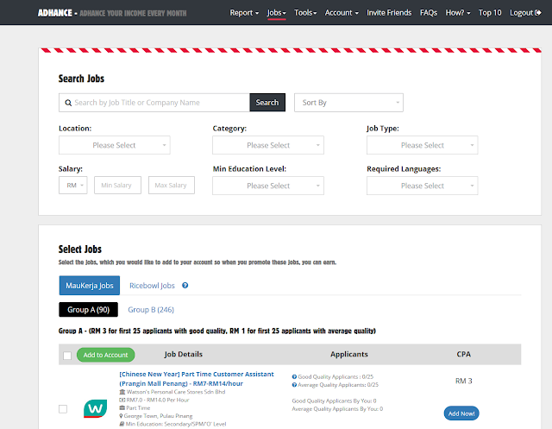
Task: Click the CPA column header
Action: 464,354
